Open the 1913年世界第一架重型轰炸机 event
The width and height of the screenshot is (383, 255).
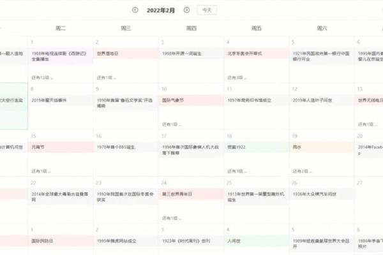click(x=256, y=197)
